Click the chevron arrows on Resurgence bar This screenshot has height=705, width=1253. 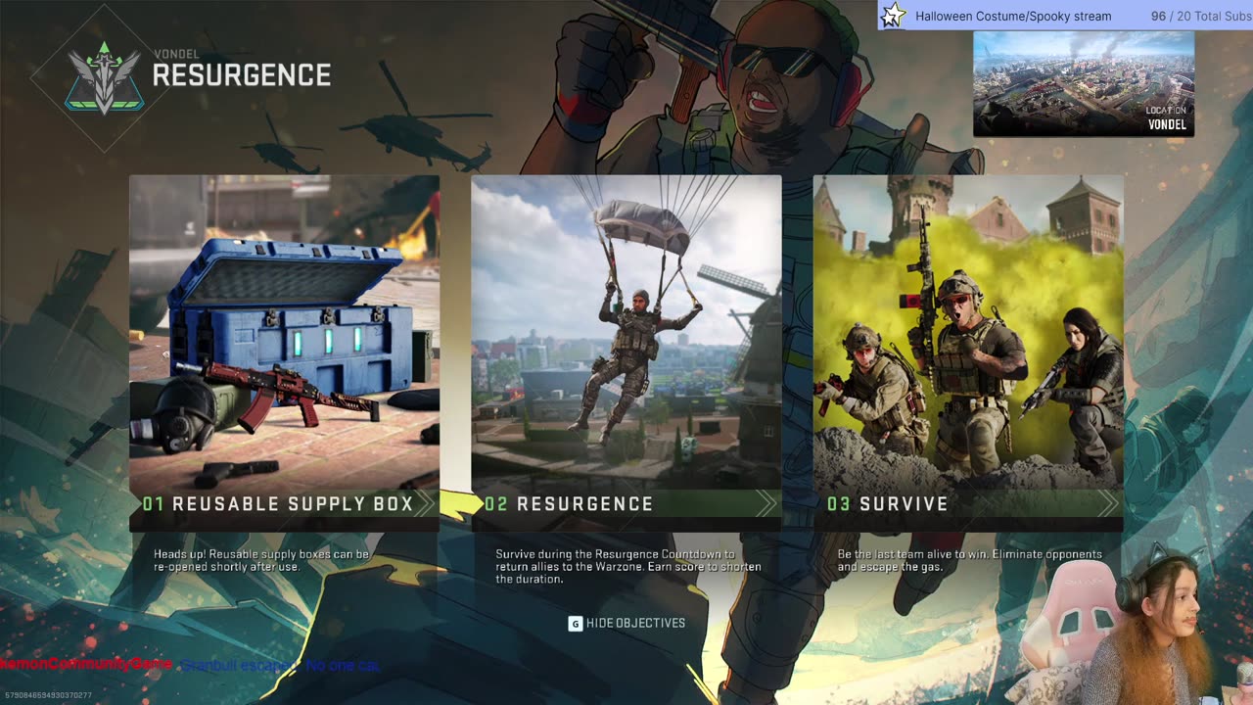click(766, 504)
